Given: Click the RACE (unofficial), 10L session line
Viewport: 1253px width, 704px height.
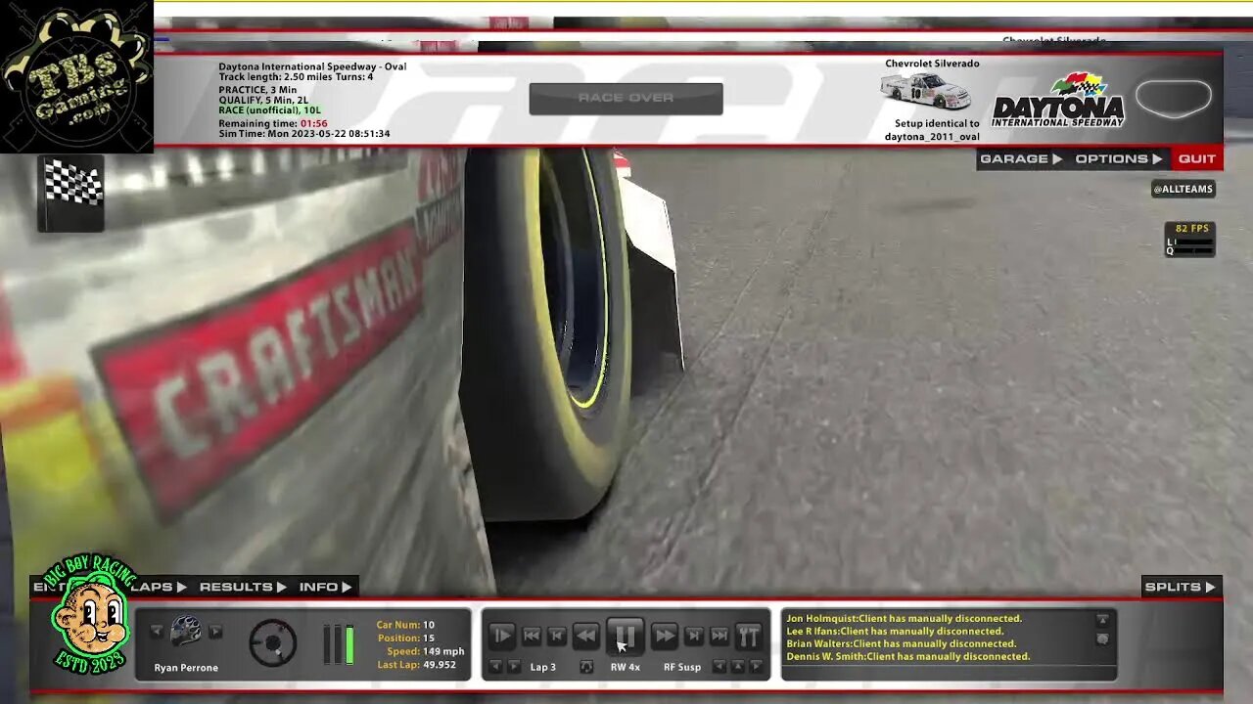Looking at the screenshot, I should click(269, 110).
